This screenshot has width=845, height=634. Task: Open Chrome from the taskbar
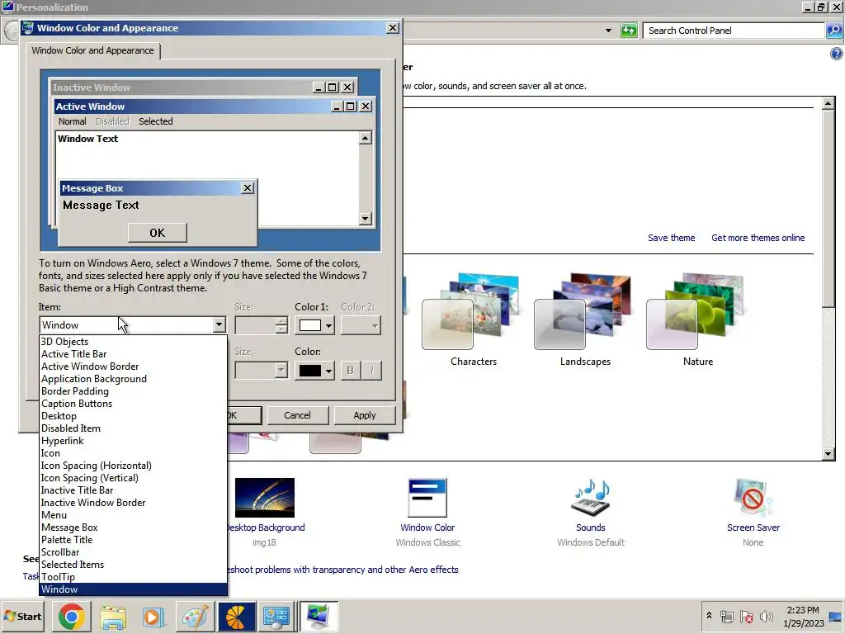click(x=71, y=617)
